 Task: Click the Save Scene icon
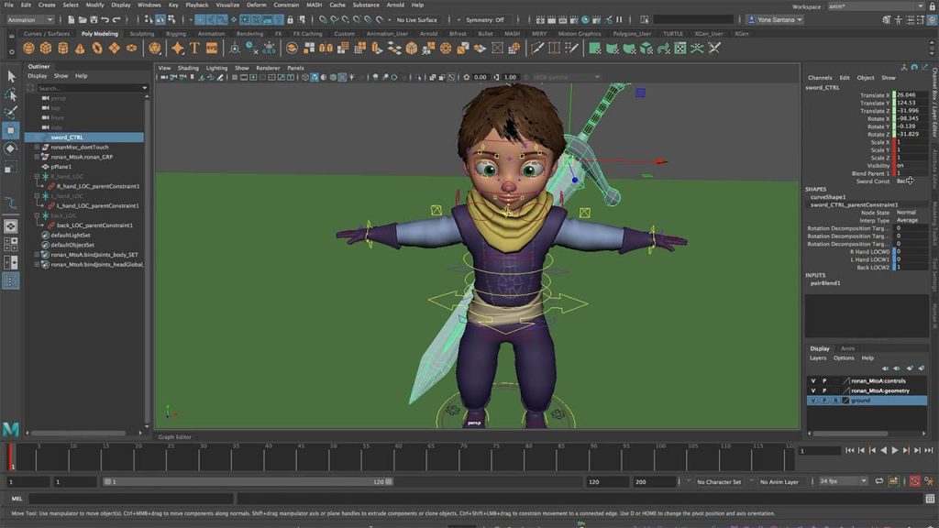click(94, 20)
